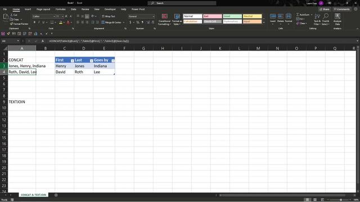
Task: Open Sort & Filter menu
Action: (x=317, y=19)
